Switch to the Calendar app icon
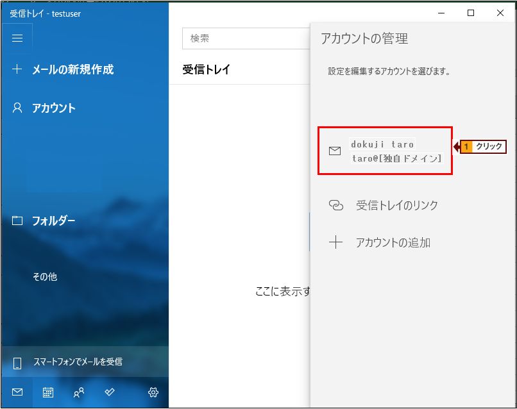 click(48, 392)
